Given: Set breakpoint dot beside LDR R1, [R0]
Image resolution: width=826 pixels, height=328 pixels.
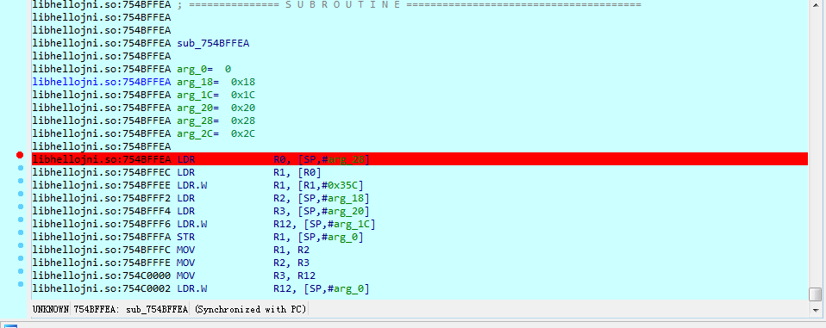Looking at the screenshot, I should coord(21,168).
